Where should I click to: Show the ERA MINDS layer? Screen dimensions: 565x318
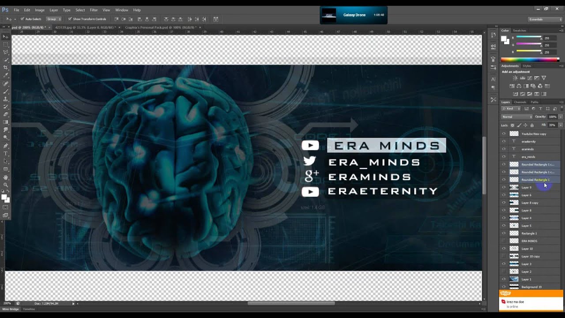click(504, 241)
